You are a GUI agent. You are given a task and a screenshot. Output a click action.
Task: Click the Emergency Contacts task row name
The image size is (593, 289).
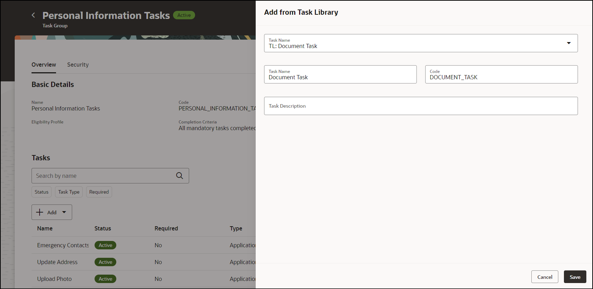click(63, 245)
